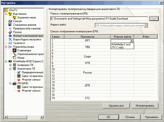Open the file format dropdown arrow
Viewport: 164px width, 122px height.
click(131, 41)
